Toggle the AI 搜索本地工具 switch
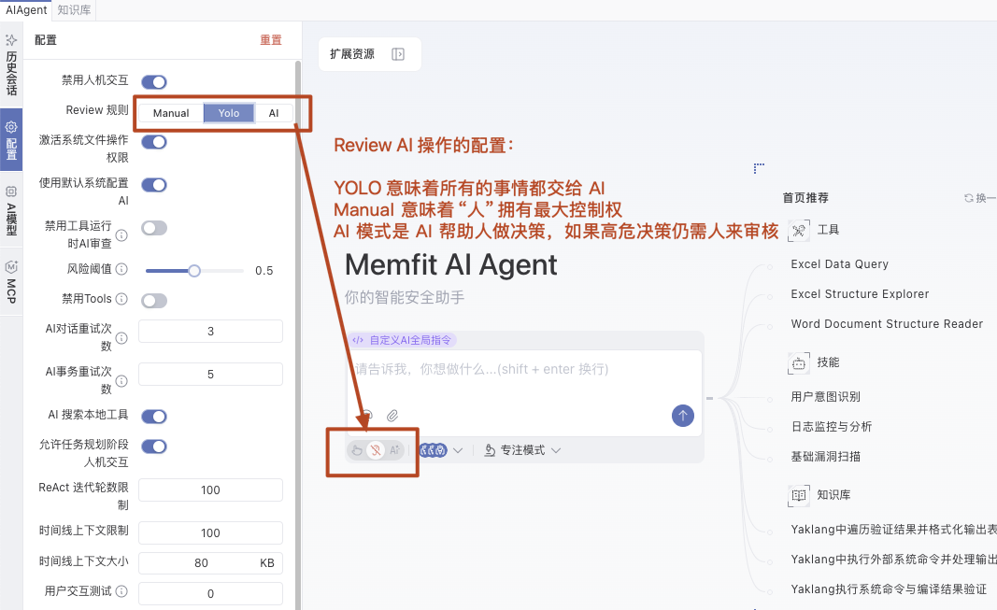The image size is (997, 610). pos(154,417)
